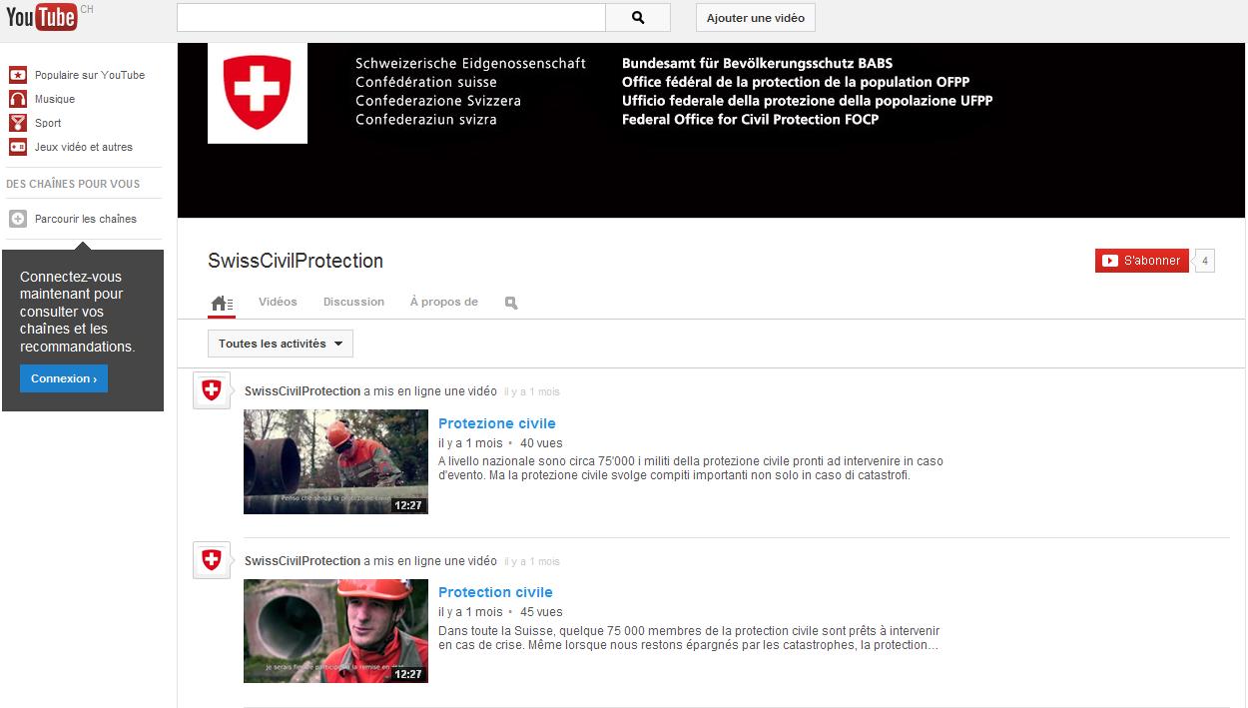Click the Musique headphones icon

coord(17,99)
